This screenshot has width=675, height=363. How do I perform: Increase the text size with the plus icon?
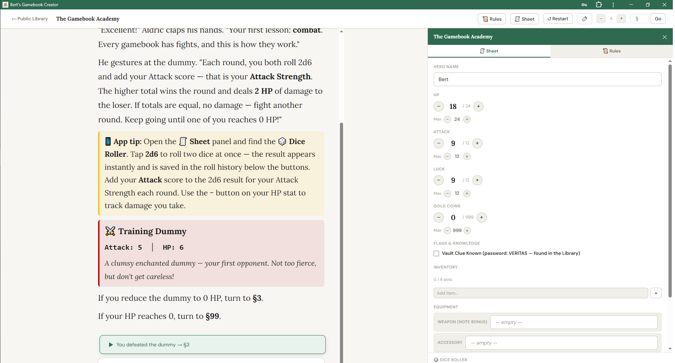tap(621, 18)
